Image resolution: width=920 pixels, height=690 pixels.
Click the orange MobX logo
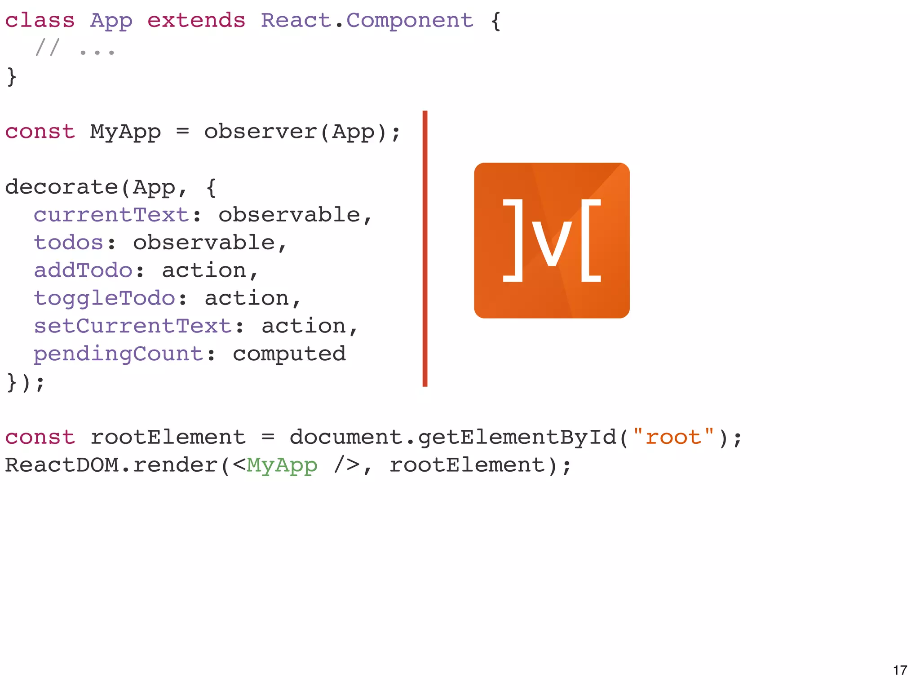click(x=552, y=240)
